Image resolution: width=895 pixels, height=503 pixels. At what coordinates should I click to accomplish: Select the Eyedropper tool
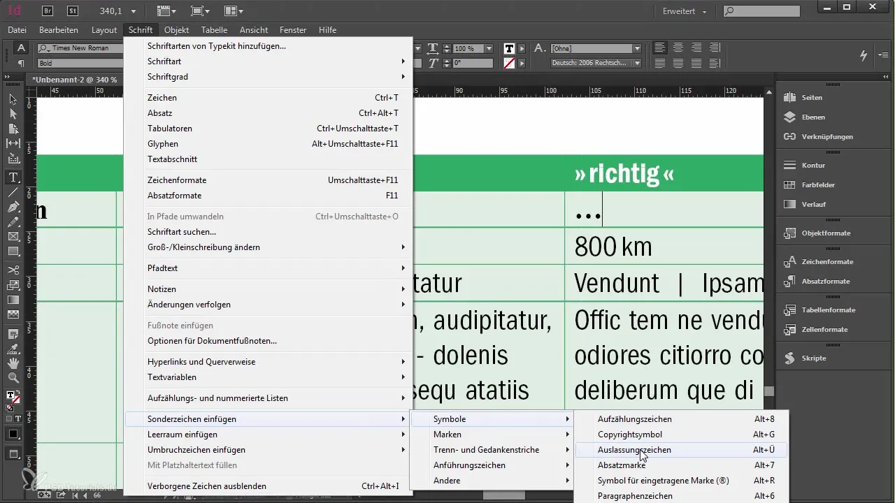pyautogui.click(x=13, y=349)
